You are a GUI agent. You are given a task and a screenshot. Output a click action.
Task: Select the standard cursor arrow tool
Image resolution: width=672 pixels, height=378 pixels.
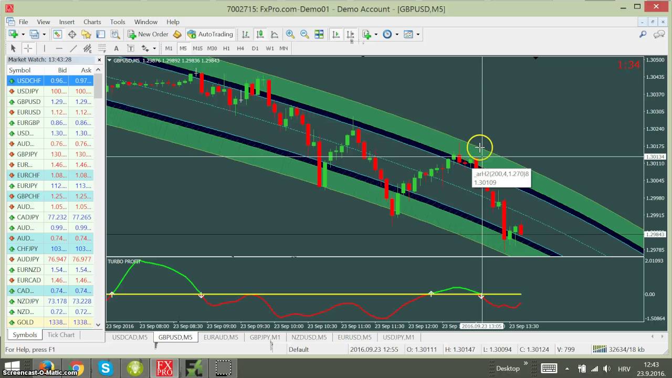14,48
